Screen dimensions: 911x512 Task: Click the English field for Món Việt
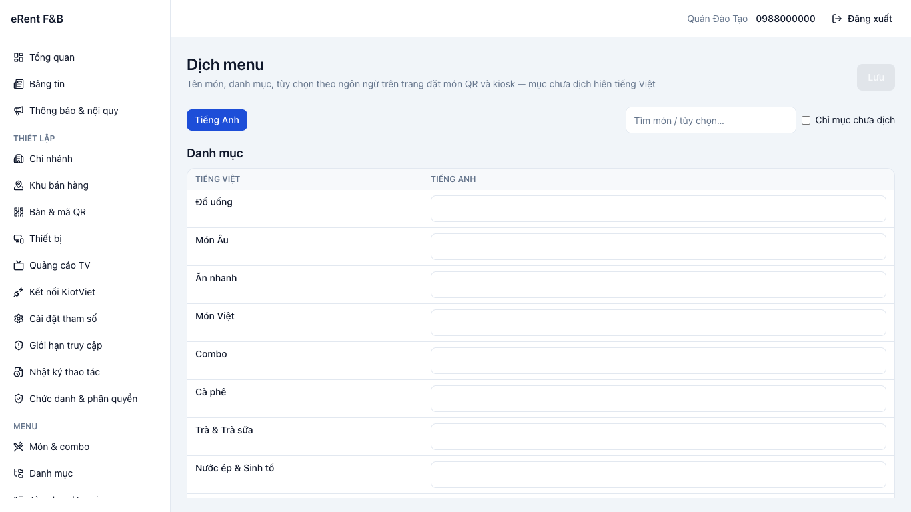point(658,323)
